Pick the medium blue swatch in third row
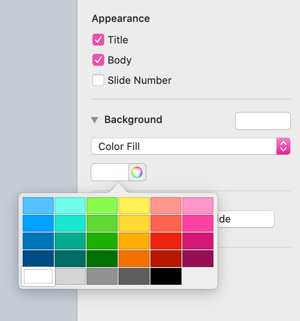The width and height of the screenshot is (300, 321). coord(38,241)
